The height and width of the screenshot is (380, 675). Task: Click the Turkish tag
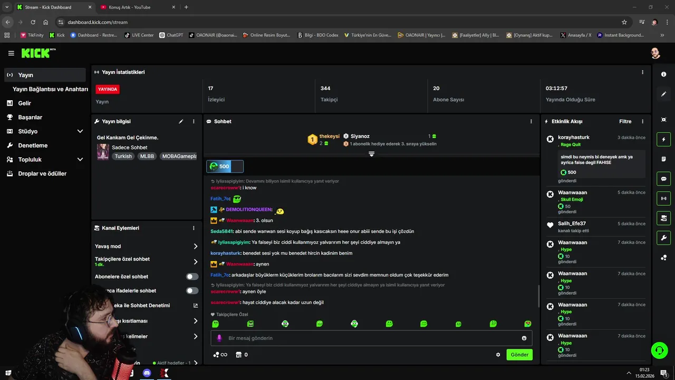123,156
